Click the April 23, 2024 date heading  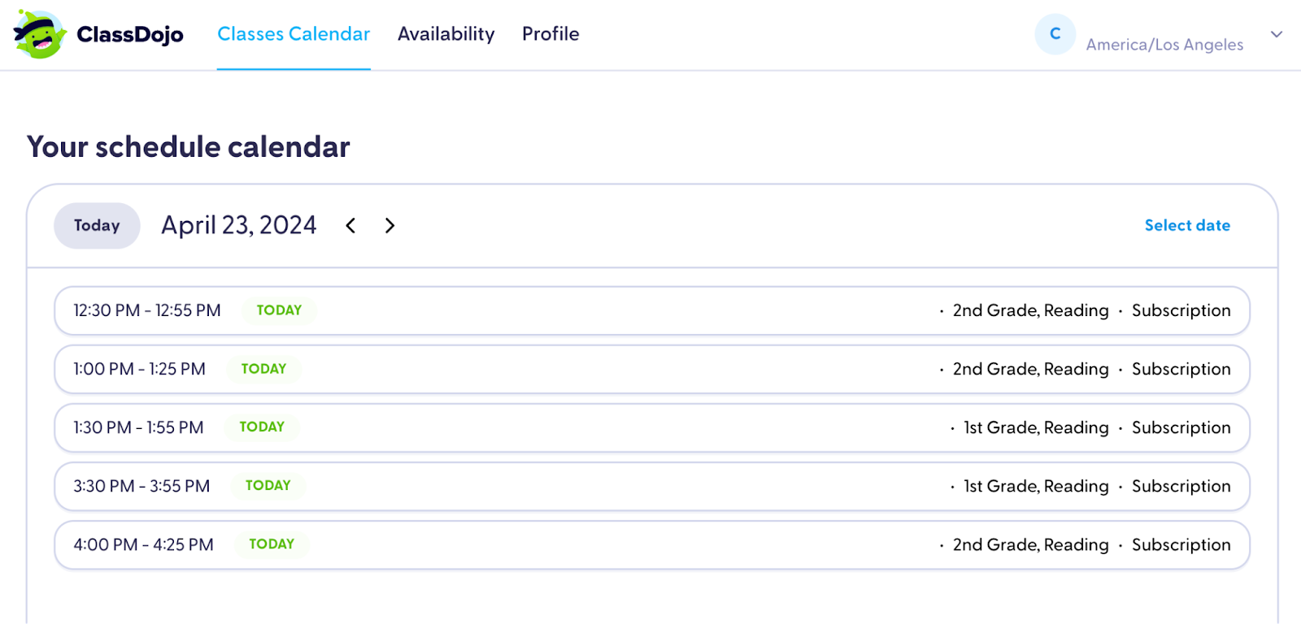(238, 225)
